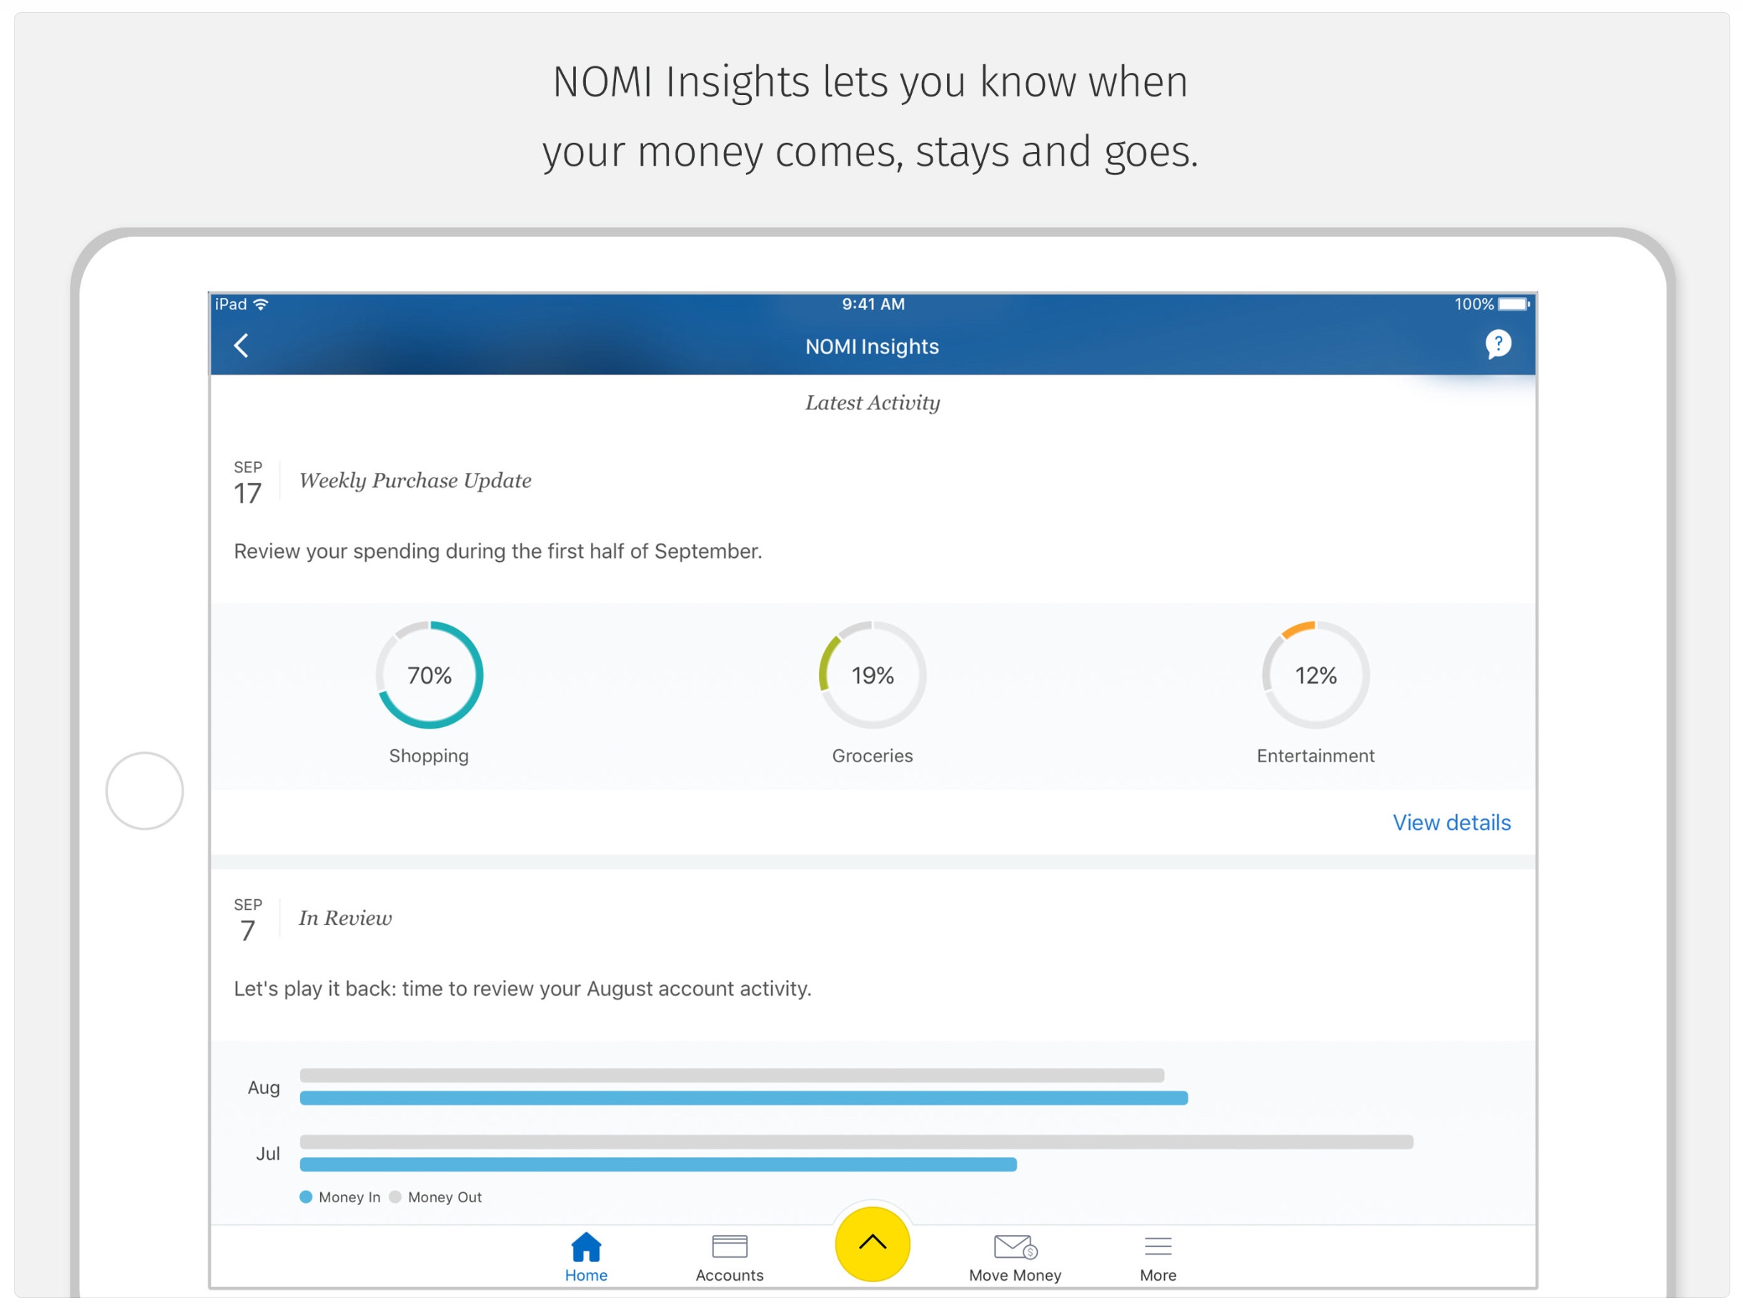1743x1315 pixels.
Task: Click the battery indicator icon
Action: click(x=1513, y=304)
